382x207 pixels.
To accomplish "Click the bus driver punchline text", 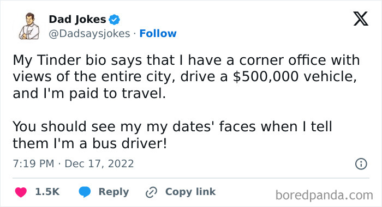I will coord(90,143).
